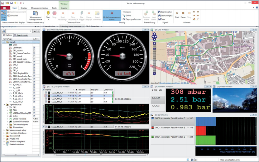Click the open folder quick access icon
This screenshot has width=259, height=162.
(x=7, y=3)
